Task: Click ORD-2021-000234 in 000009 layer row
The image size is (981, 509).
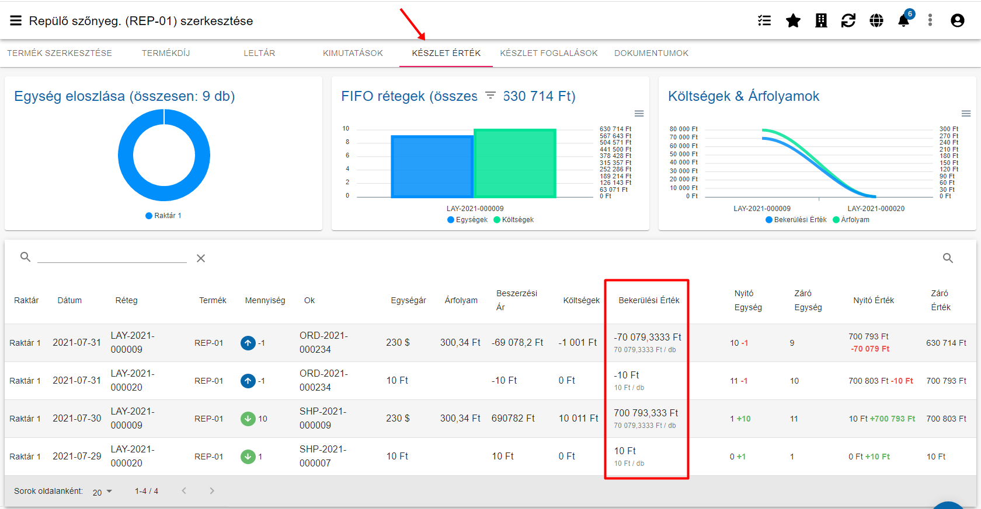Action: coord(323,343)
